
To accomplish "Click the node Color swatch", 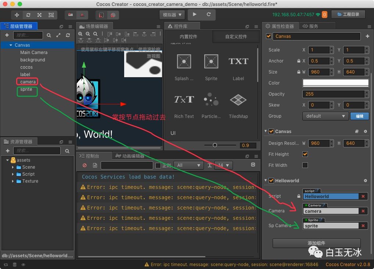I will click(x=335, y=83).
